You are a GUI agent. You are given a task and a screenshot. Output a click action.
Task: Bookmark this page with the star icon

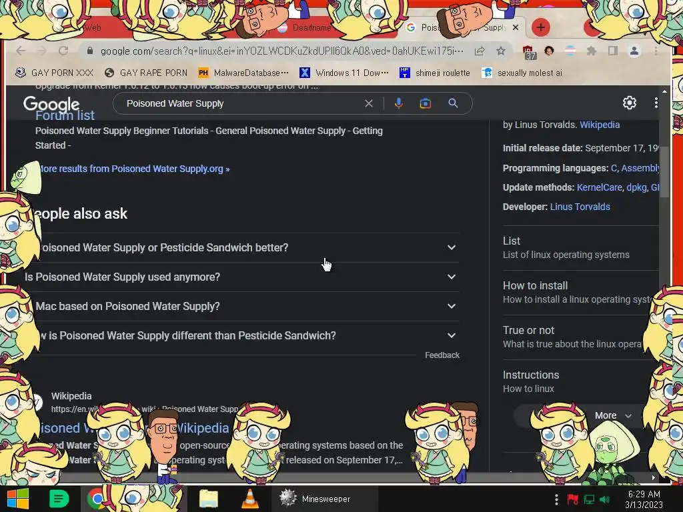point(501,51)
